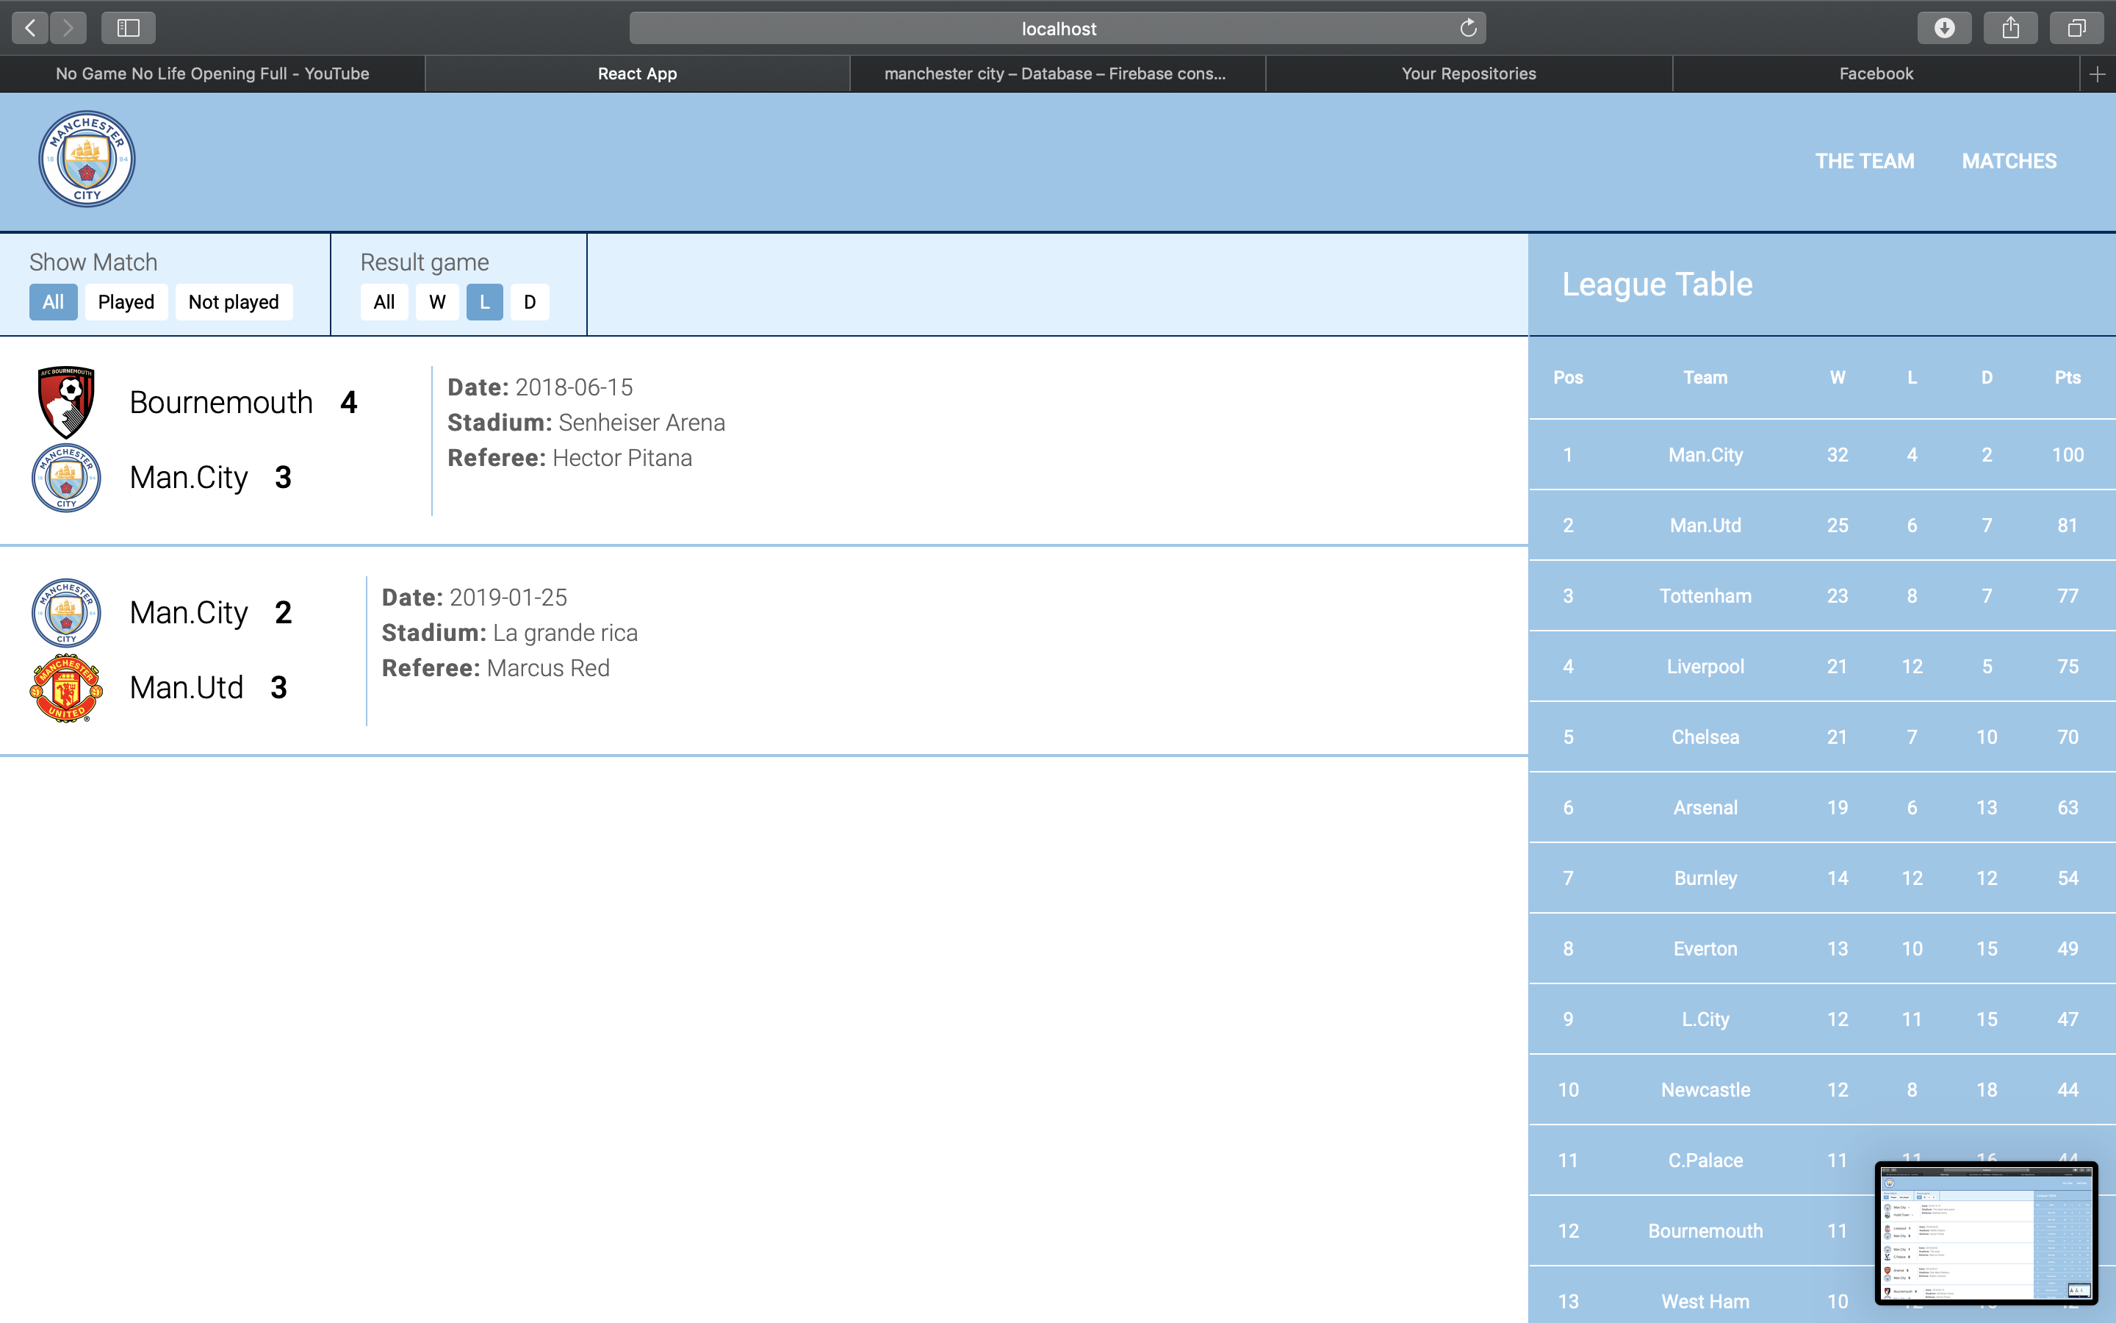Toggle the Safari sidebar icon
2116x1323 pixels.
tap(129, 28)
